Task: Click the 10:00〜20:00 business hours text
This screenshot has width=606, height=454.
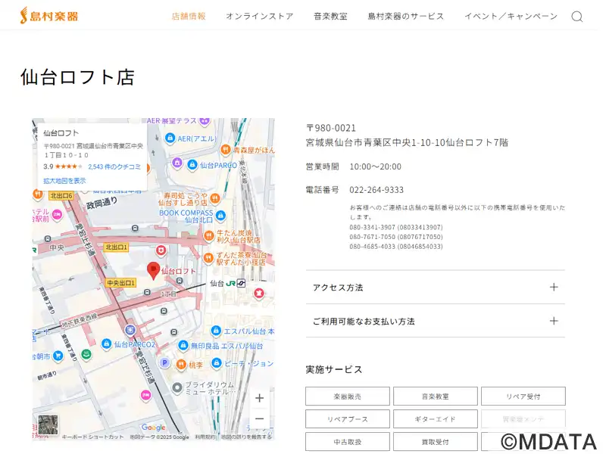Action: 375,166
